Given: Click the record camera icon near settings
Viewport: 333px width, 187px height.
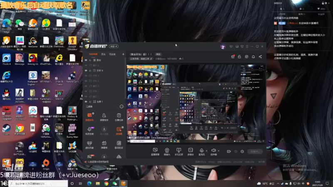Looking at the screenshot, I should 229,152.
